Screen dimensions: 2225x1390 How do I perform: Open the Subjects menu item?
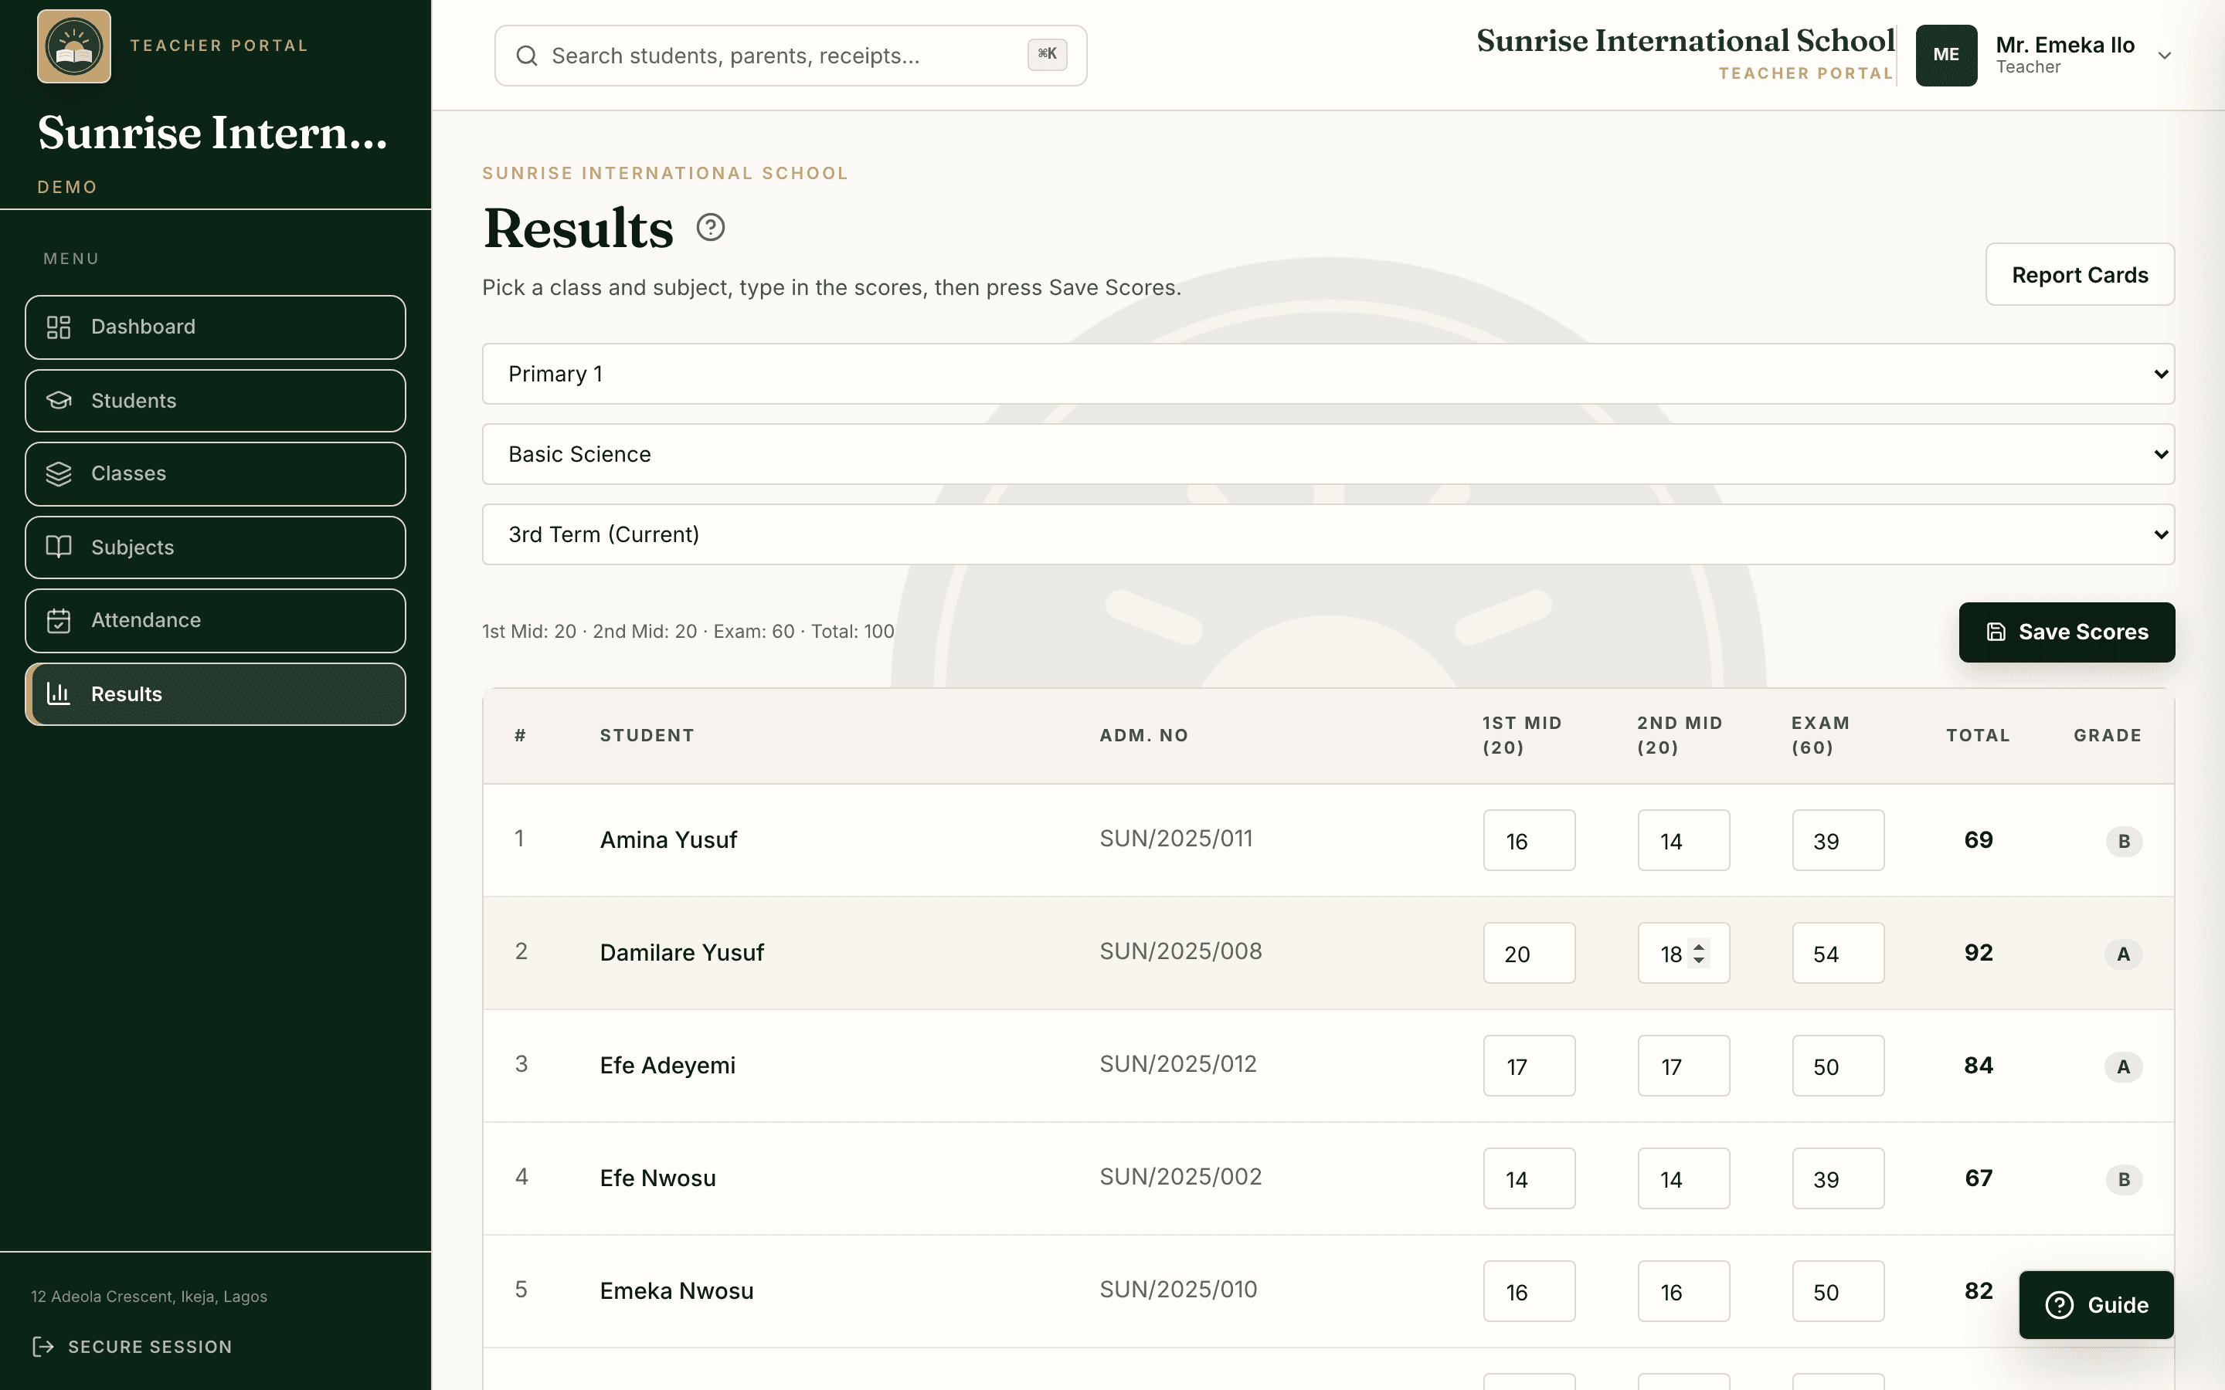point(215,547)
